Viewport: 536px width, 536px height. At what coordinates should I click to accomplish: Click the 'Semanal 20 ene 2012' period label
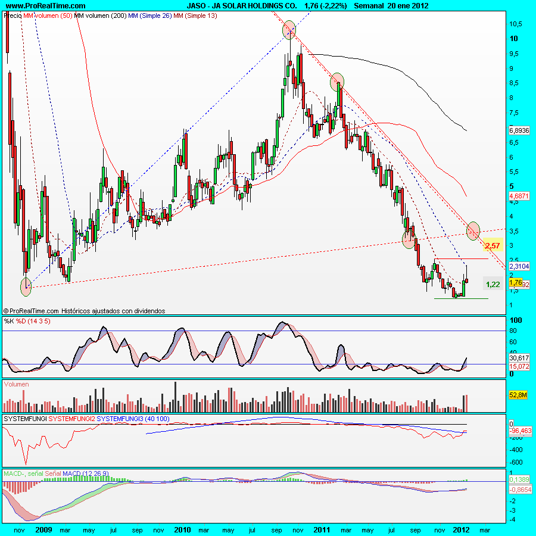391,6
